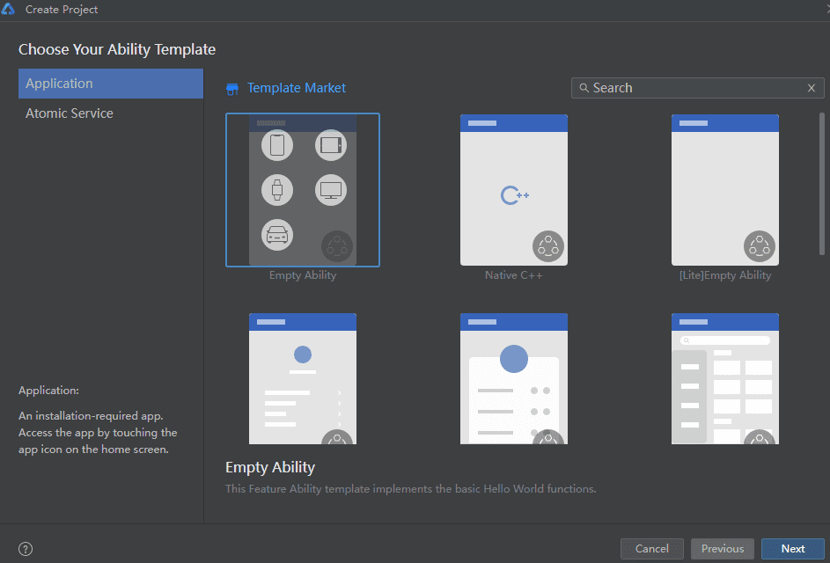Select the Application category
830x563 pixels.
tap(111, 84)
